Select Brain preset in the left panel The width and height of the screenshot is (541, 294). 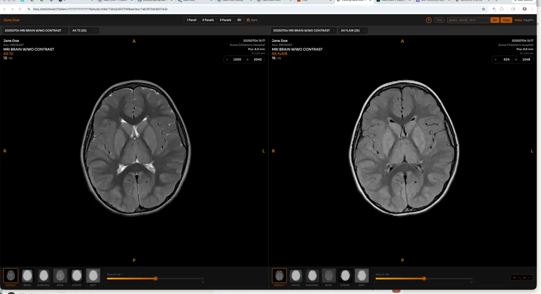(27, 275)
